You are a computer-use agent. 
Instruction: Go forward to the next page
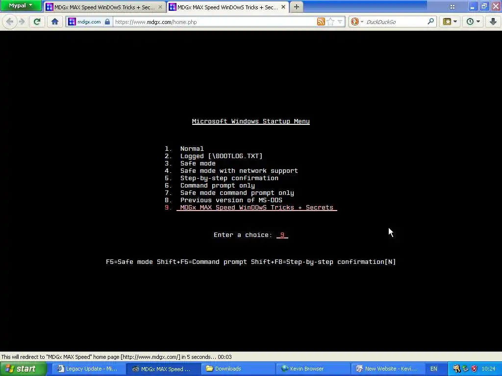(22, 22)
